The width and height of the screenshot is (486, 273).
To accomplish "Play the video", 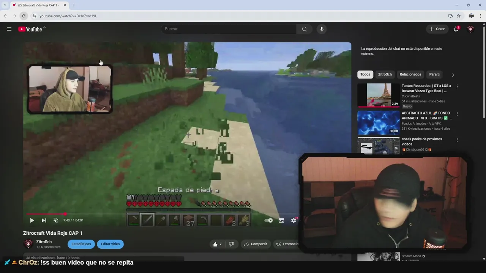I will [32, 220].
